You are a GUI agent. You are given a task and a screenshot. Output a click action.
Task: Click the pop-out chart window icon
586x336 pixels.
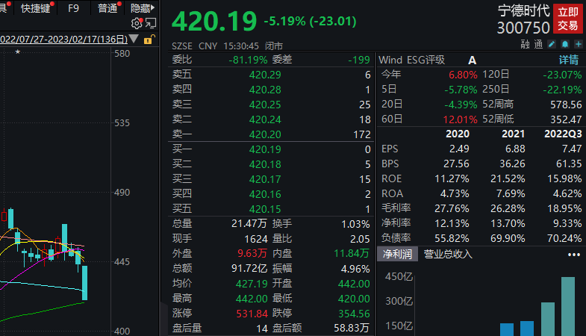click(x=151, y=24)
